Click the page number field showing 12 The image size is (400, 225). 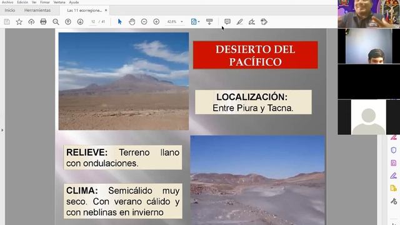point(93,22)
